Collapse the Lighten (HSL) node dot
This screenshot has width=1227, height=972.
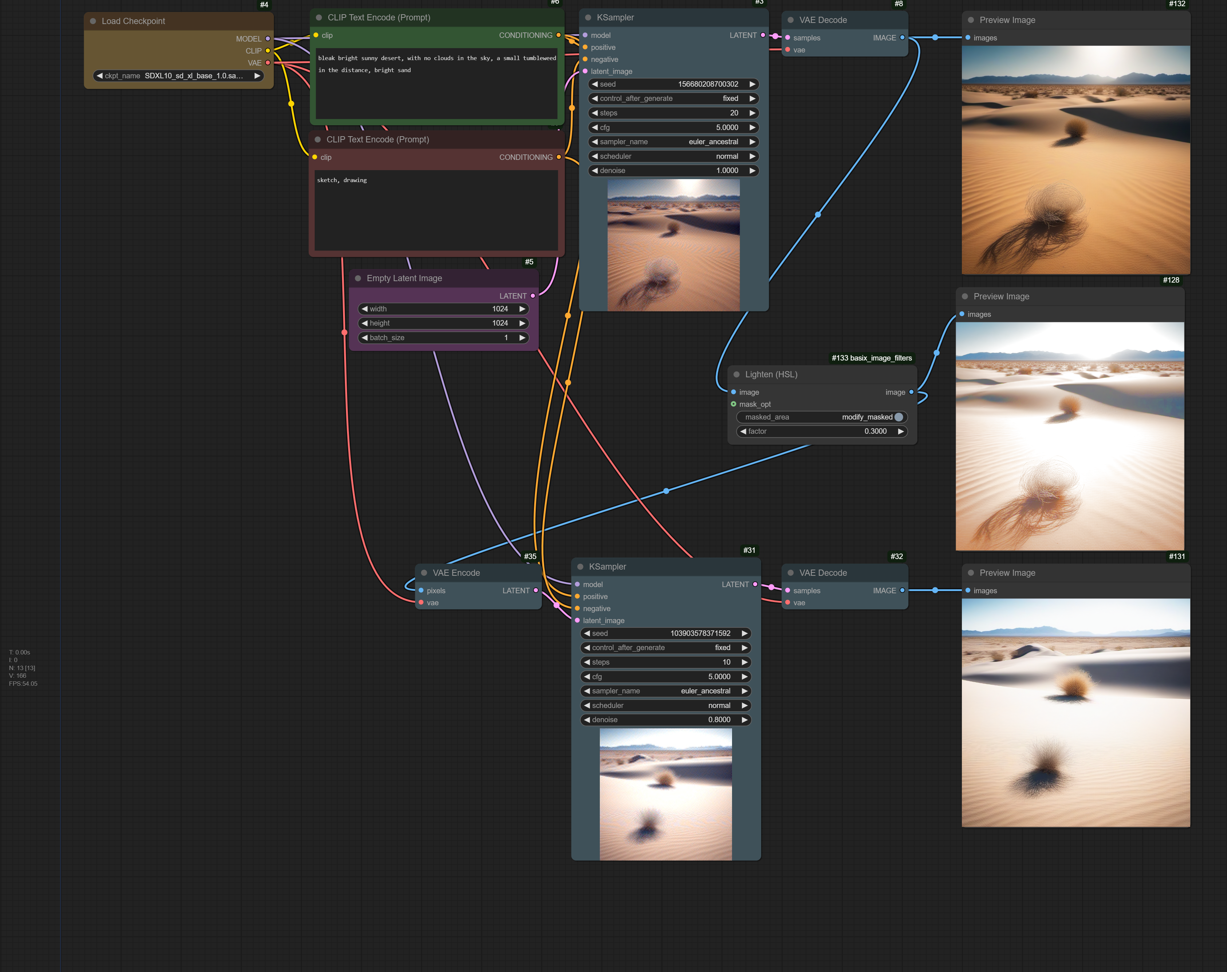click(736, 374)
